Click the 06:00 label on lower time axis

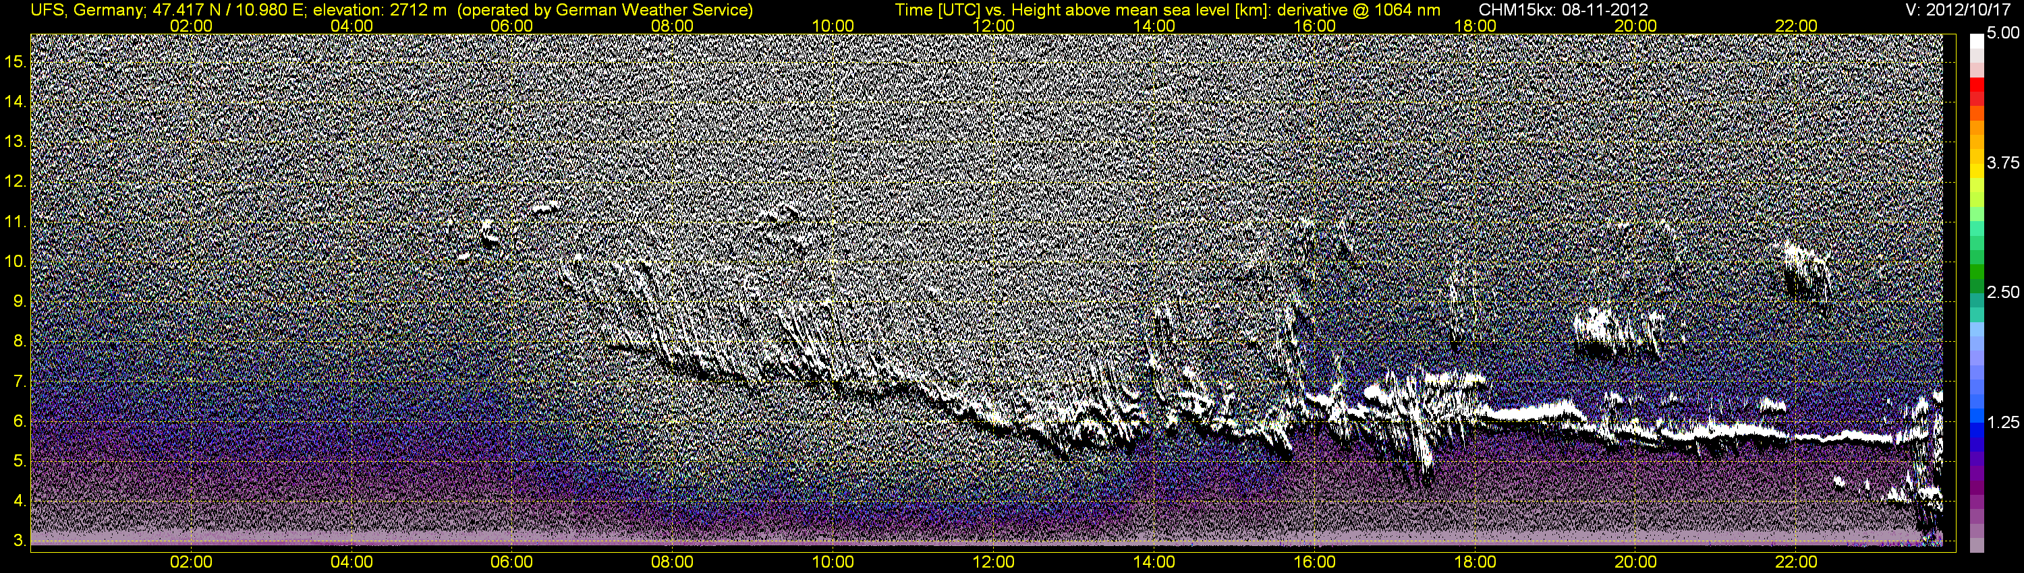click(511, 562)
